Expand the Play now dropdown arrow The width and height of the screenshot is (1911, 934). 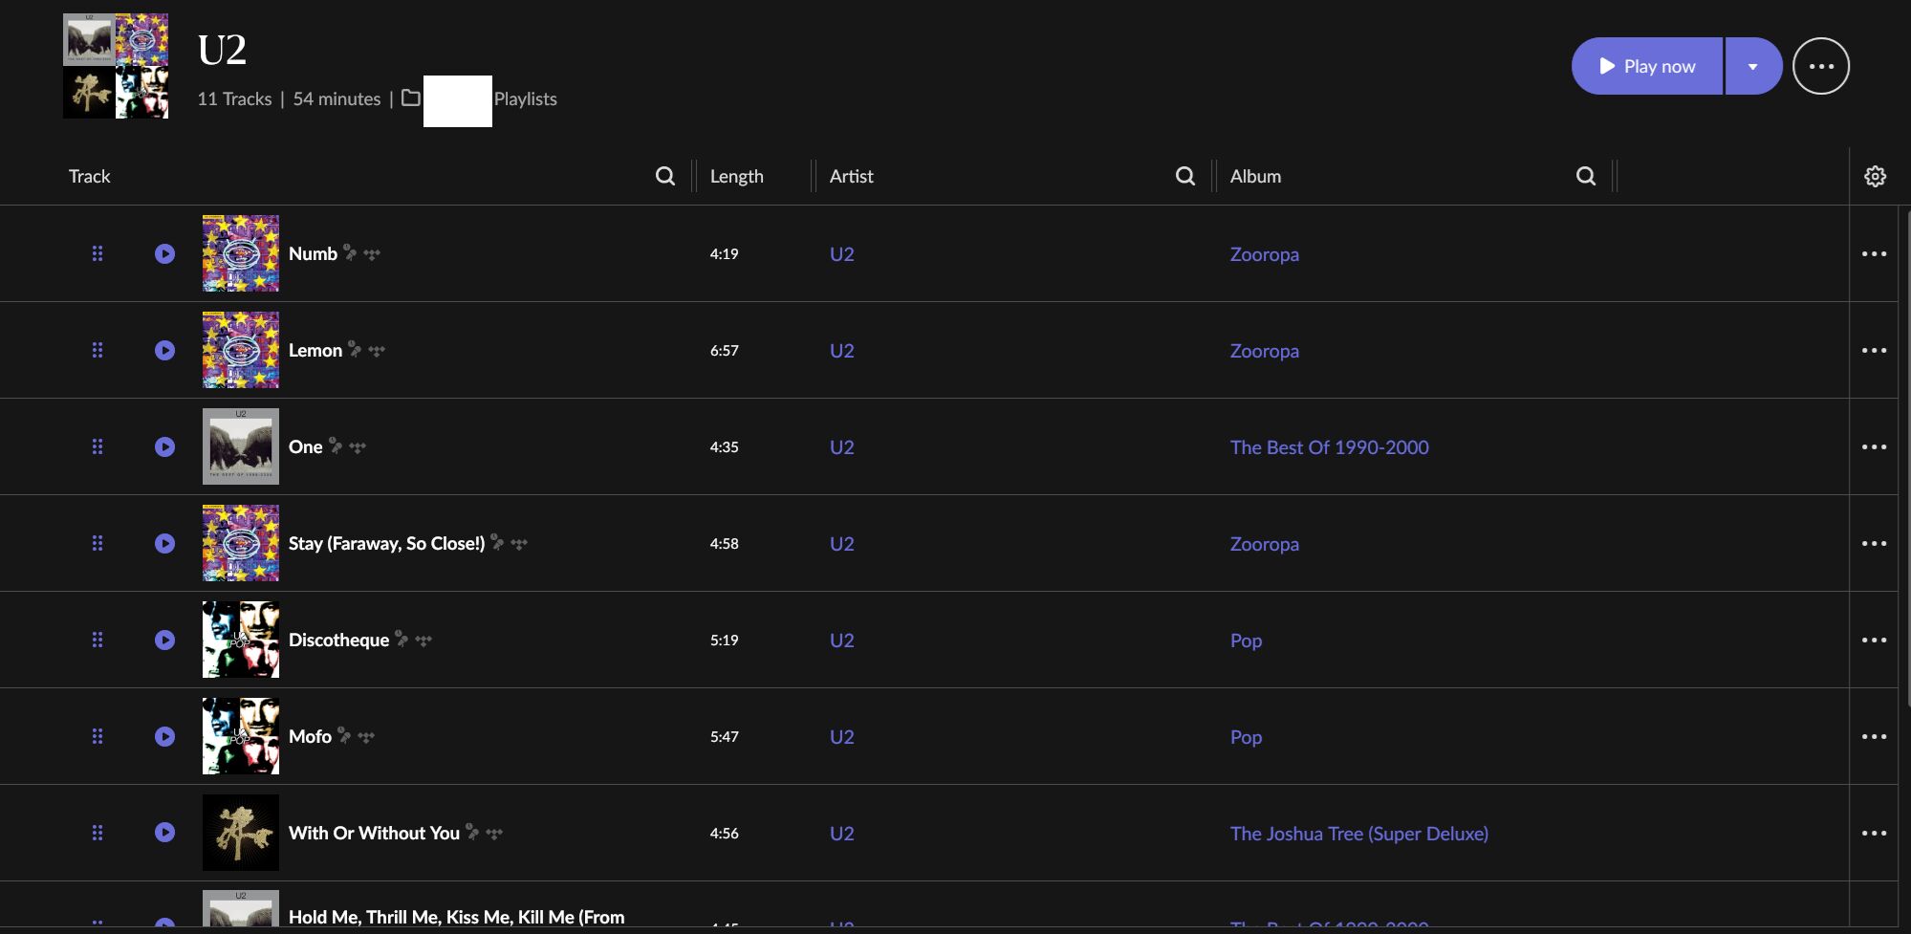point(1753,66)
